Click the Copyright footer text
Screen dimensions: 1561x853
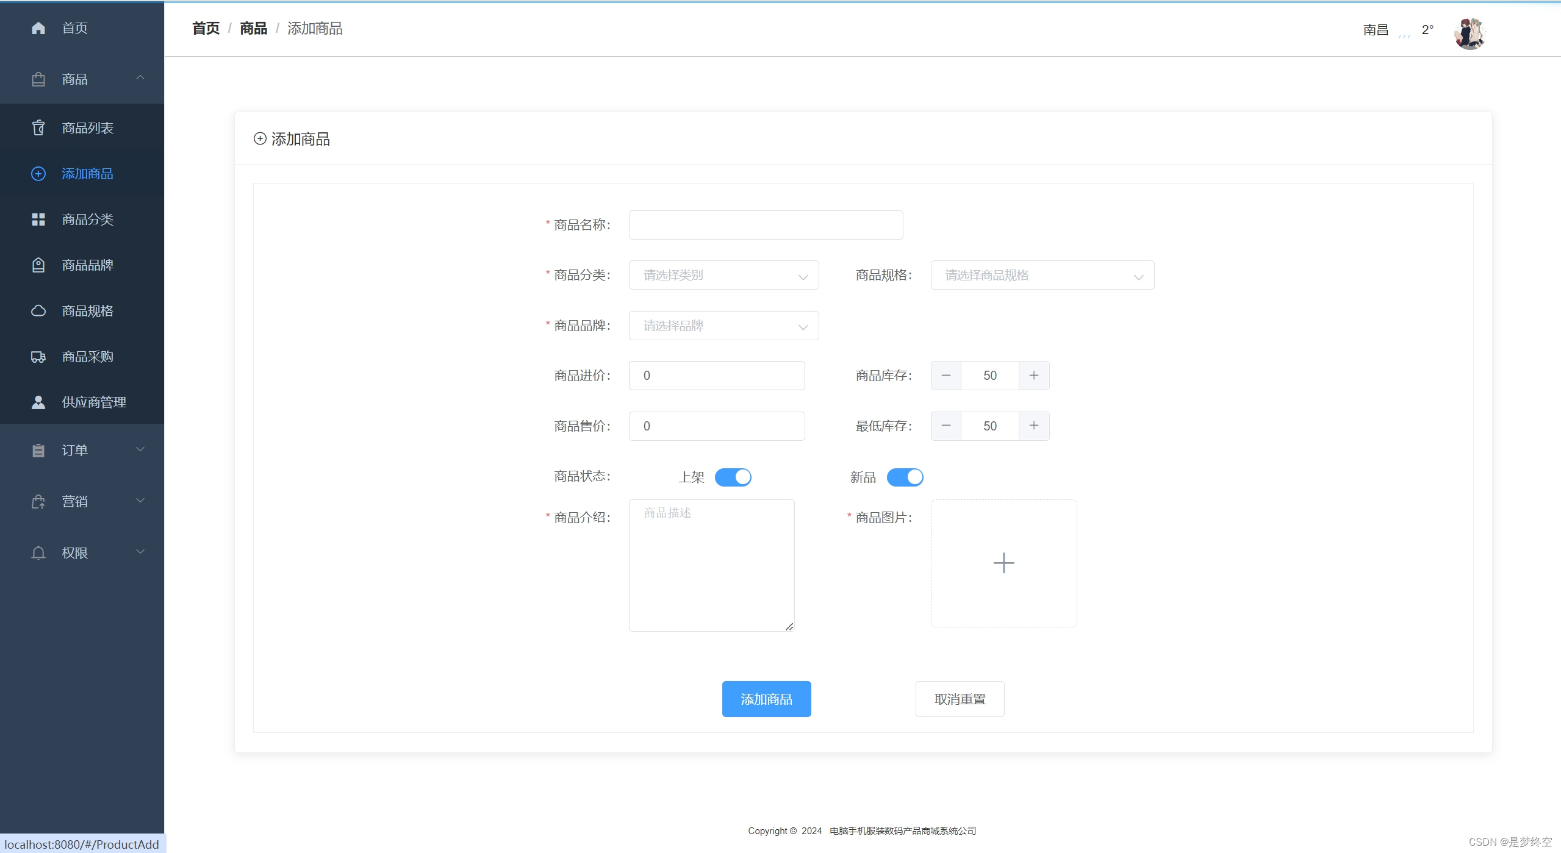[862, 830]
